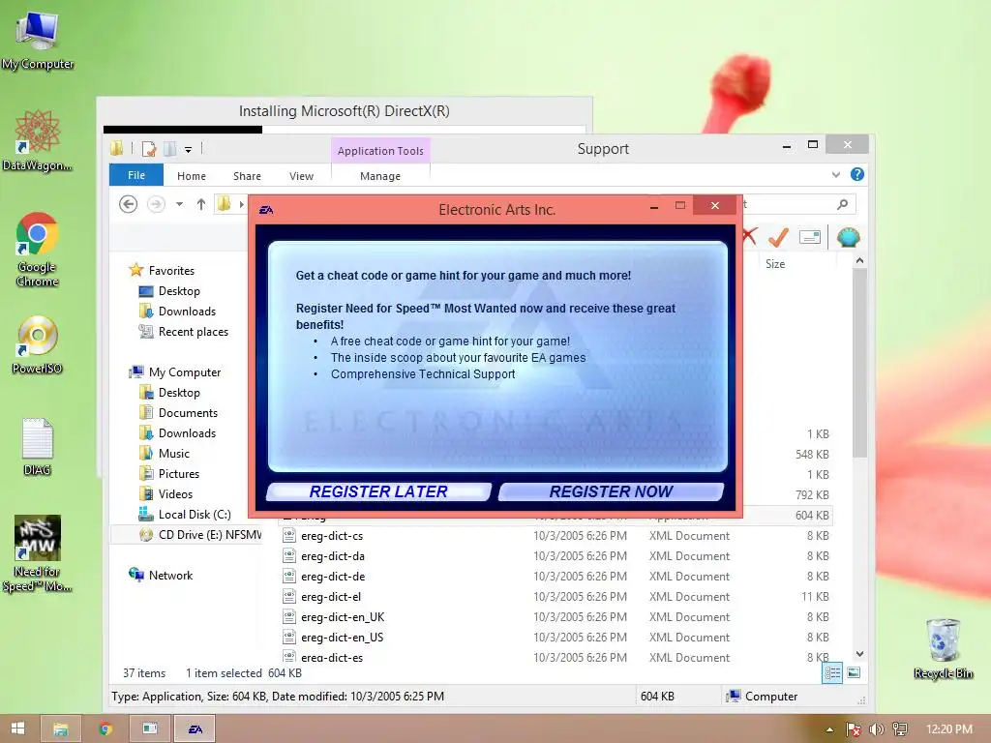Click the file list scroll up arrow
The image size is (991, 743).
point(859,260)
